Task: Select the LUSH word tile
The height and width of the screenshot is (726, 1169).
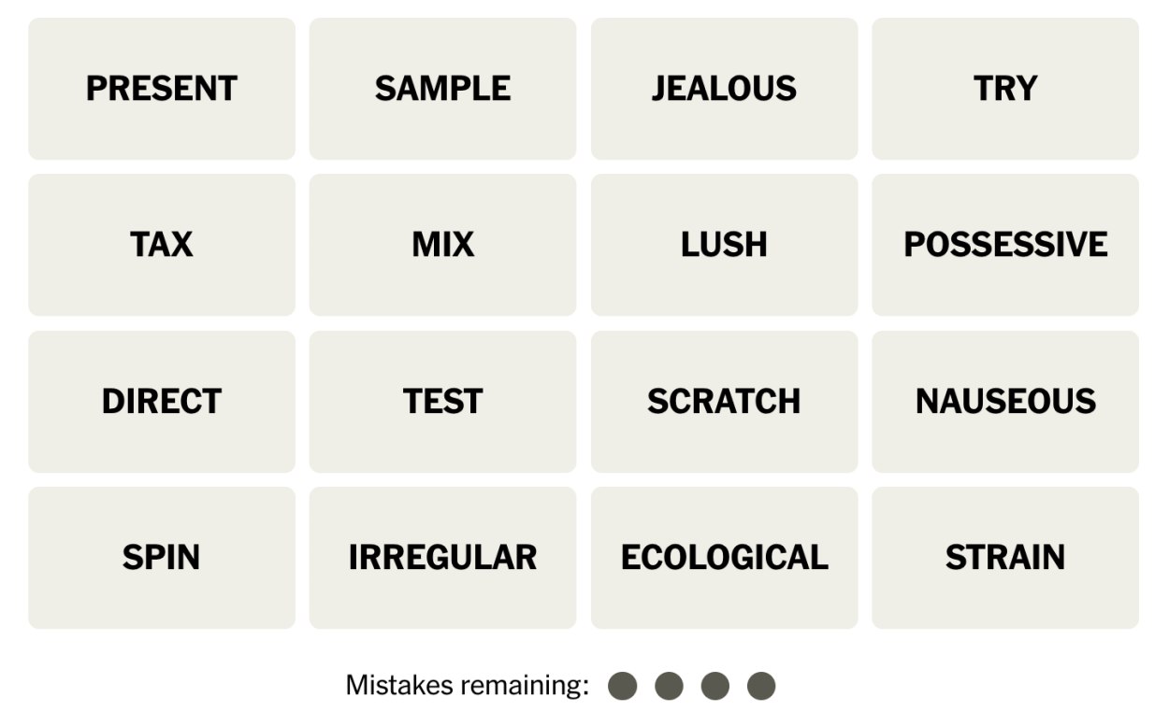Action: [725, 245]
